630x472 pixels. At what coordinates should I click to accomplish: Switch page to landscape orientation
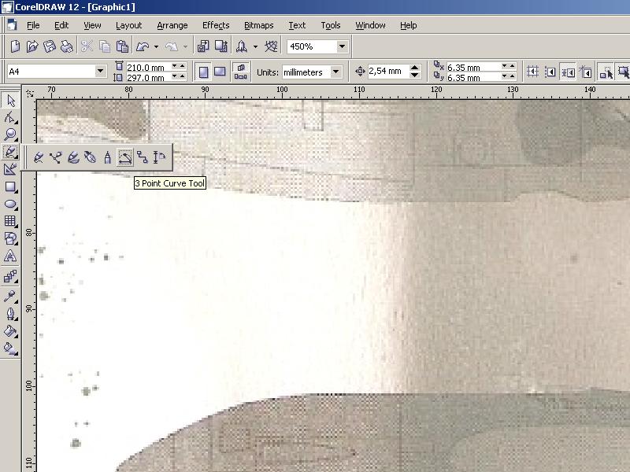(x=220, y=72)
